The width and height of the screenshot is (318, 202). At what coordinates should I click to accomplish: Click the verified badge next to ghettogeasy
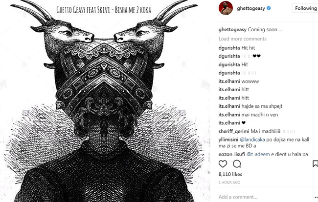tap(269, 8)
